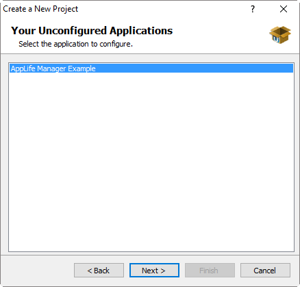This screenshot has width=300, height=287.
Task: Click the highlighted row's blank right portion
Action: (194, 68)
